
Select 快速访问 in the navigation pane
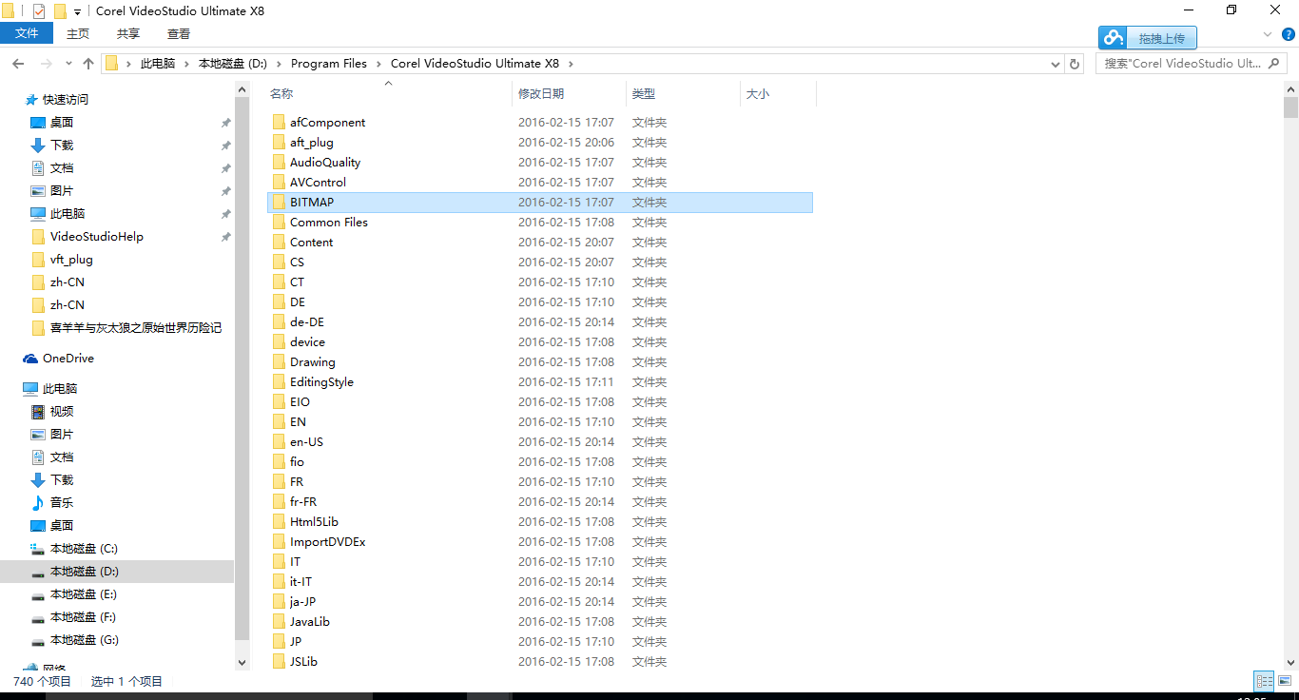click(65, 99)
